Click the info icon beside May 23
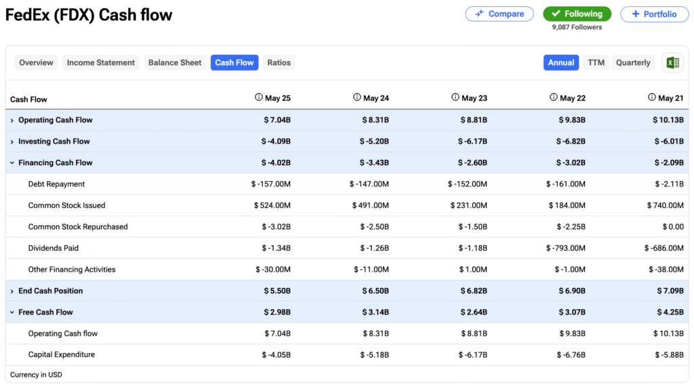694x387 pixels. coord(455,98)
